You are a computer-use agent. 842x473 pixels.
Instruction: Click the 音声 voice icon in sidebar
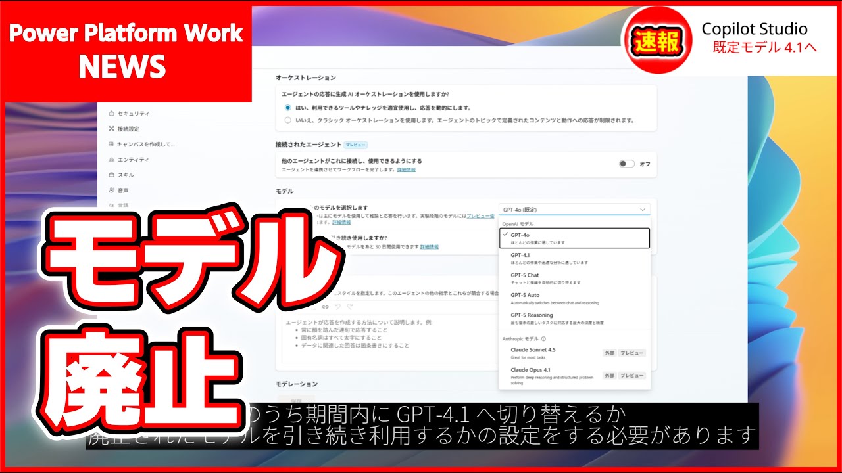pos(111,190)
